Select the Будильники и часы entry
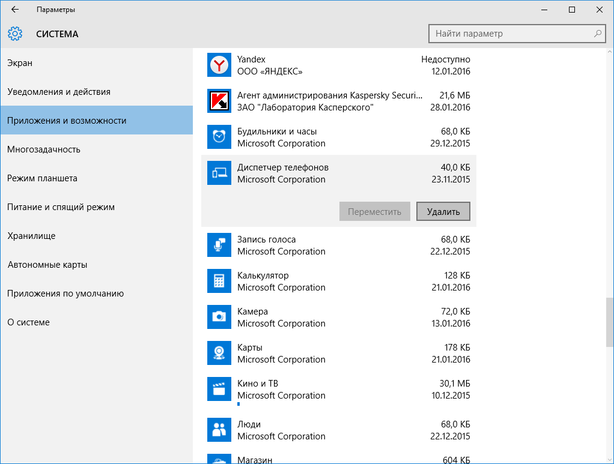614x464 pixels. coord(339,137)
